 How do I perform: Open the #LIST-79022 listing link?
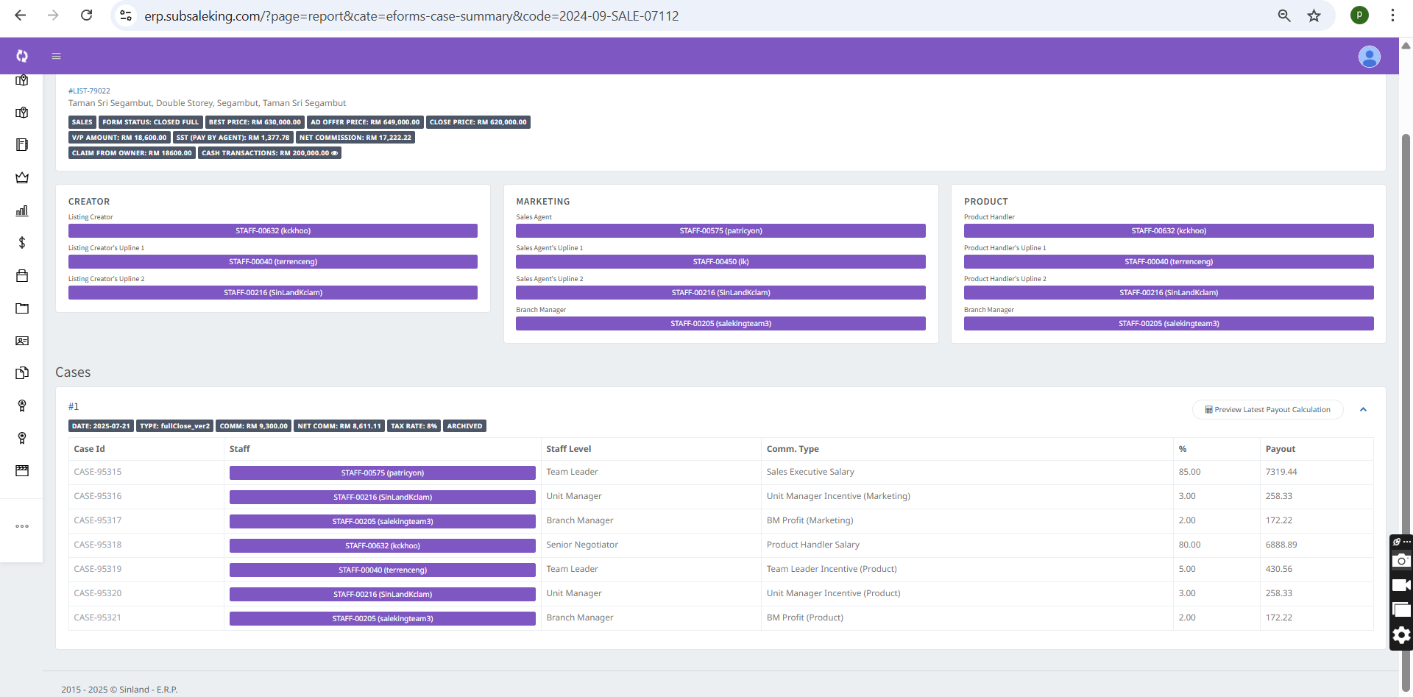89,91
